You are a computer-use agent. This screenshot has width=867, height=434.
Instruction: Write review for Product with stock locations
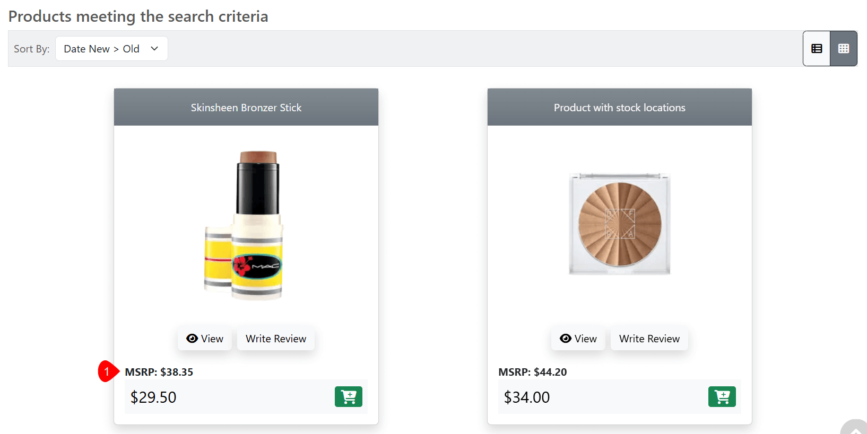(x=649, y=339)
